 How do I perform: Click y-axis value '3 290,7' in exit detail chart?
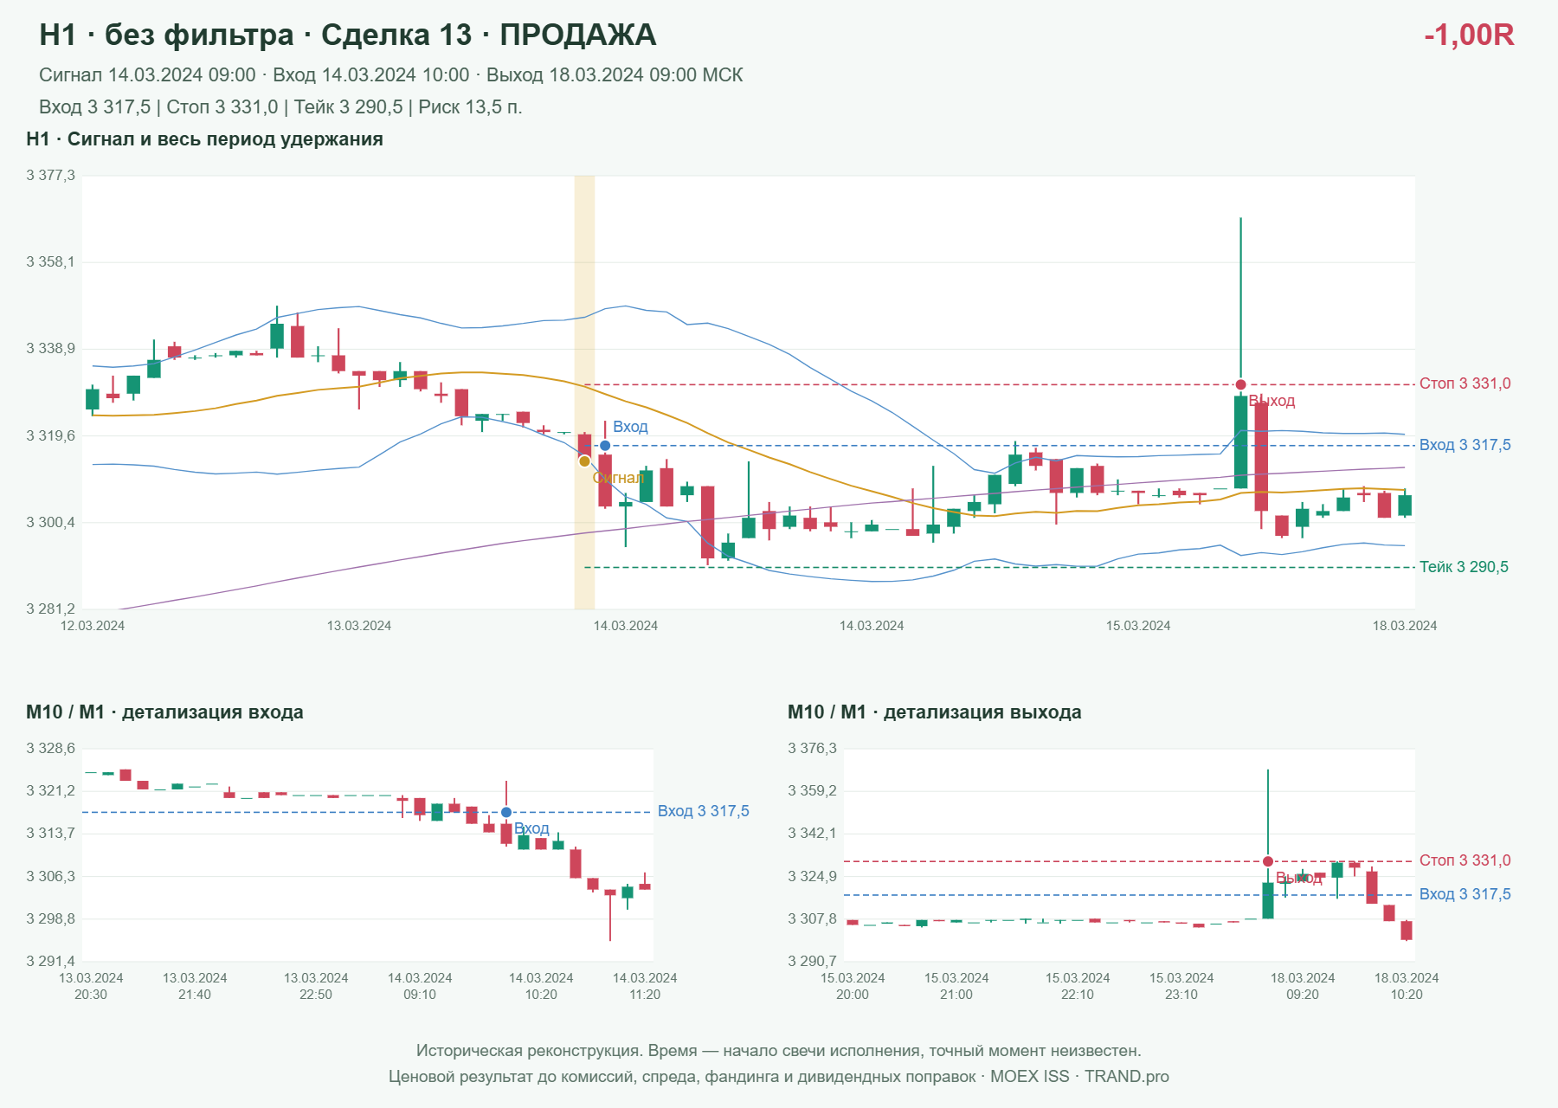click(x=812, y=962)
